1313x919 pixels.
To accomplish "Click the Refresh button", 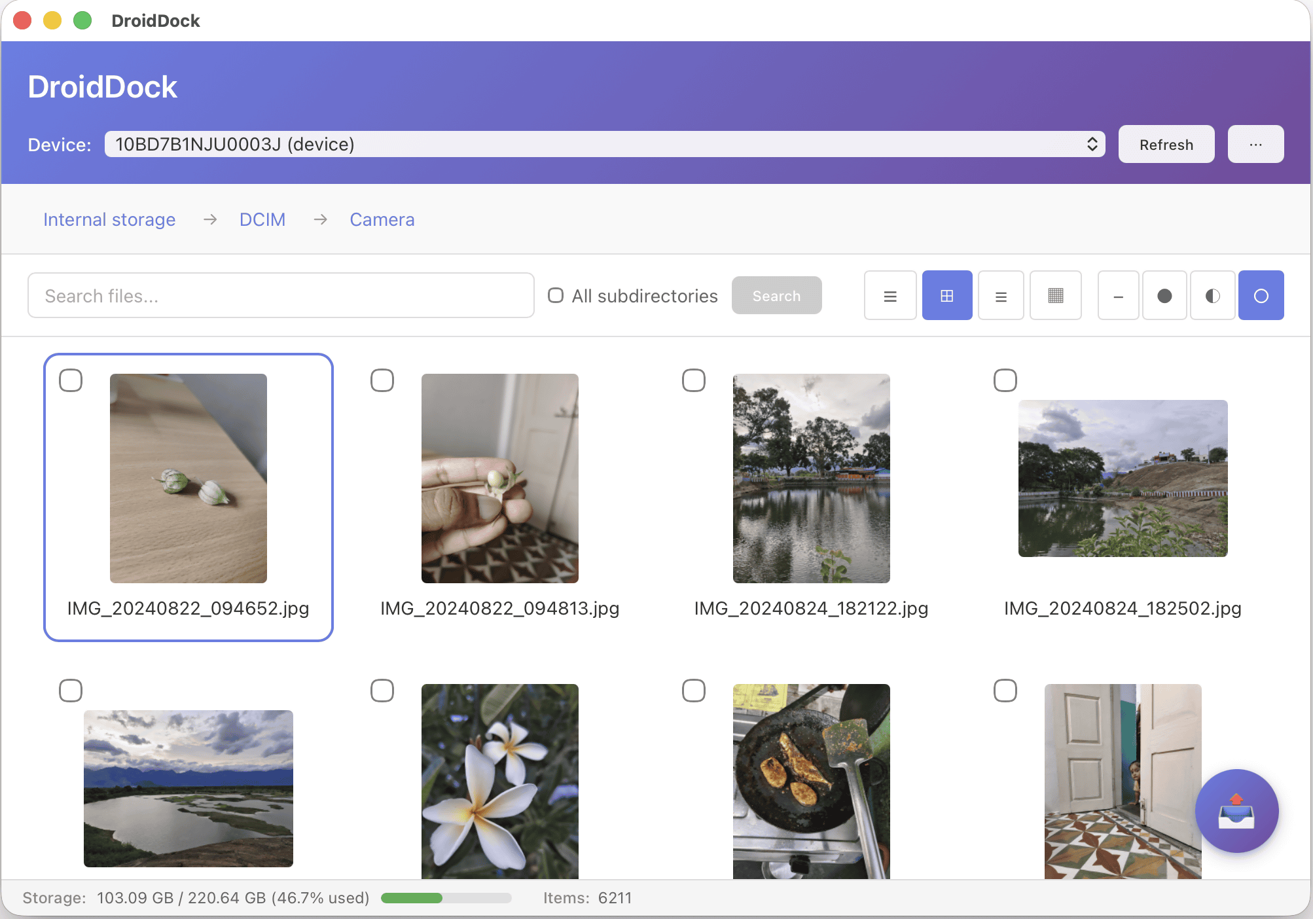I will tap(1166, 144).
